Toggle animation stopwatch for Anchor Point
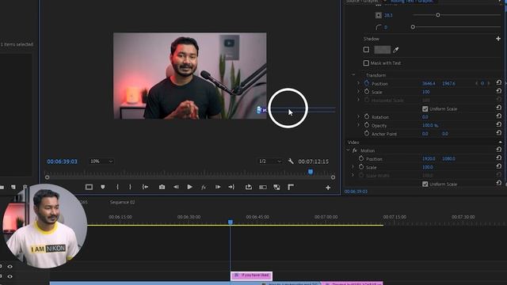 [367, 133]
